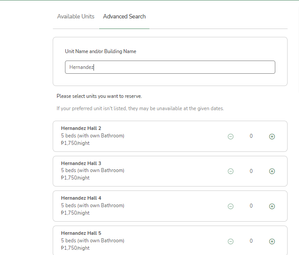Click minus icon for Hernandez Hall 3

coord(231,171)
